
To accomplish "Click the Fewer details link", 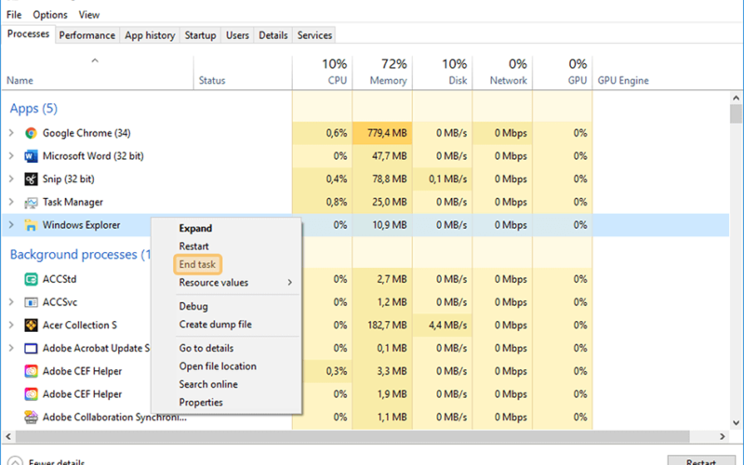I will click(57, 461).
